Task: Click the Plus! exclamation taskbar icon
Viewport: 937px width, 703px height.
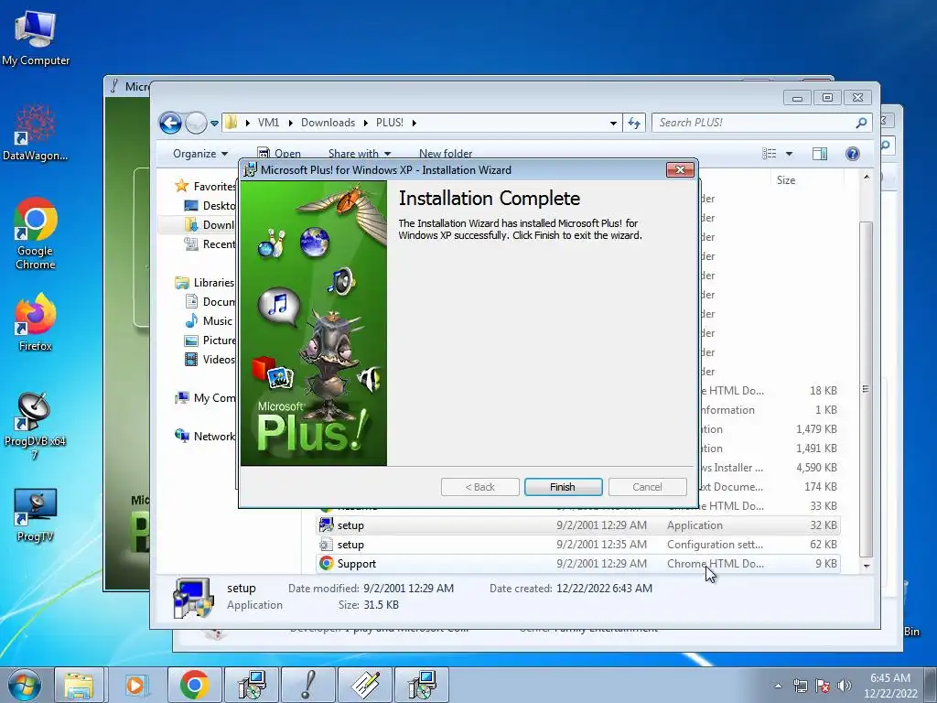Action: (308, 685)
